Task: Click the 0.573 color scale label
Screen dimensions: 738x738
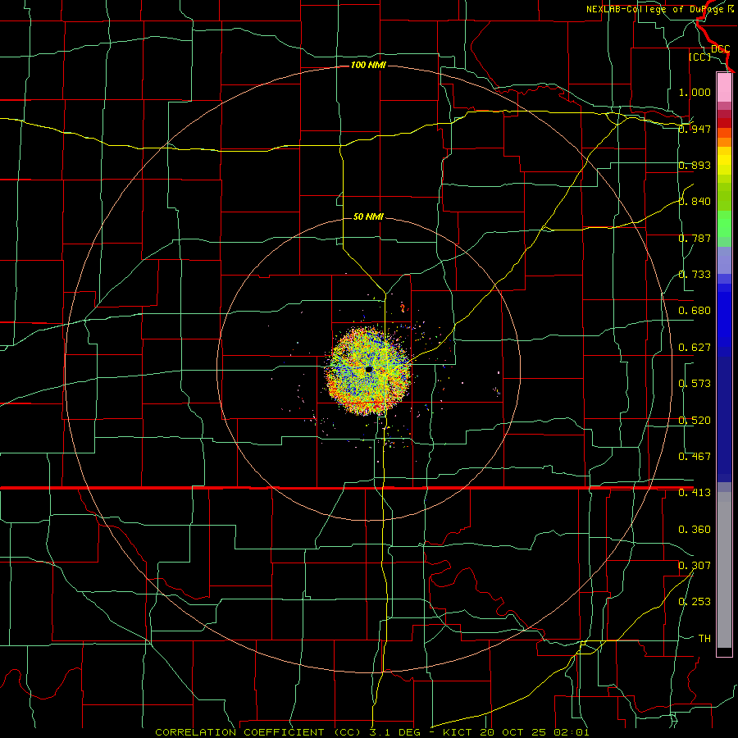Action: tap(695, 384)
